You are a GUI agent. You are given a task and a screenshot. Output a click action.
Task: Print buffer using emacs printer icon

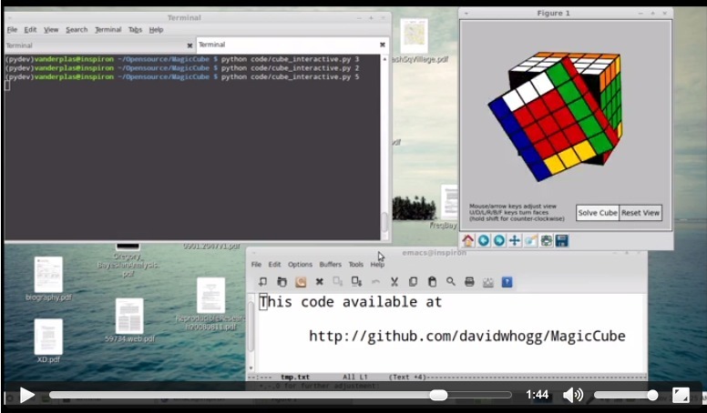[x=469, y=282]
